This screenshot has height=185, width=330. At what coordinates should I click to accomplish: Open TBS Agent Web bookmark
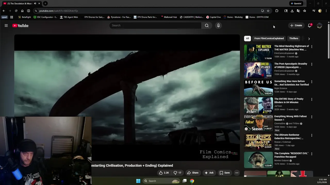point(69,17)
